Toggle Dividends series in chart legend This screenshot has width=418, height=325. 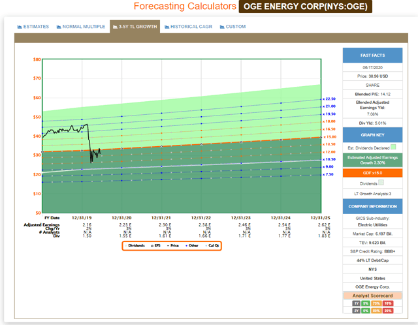135,245
